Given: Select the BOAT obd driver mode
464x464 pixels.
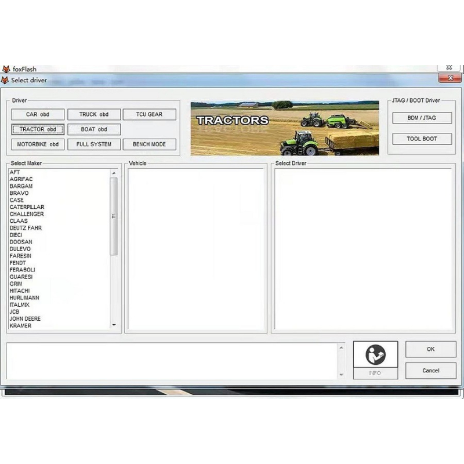Looking at the screenshot, I should [x=94, y=129].
